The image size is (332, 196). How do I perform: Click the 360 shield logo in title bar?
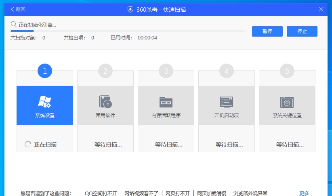click(x=130, y=9)
